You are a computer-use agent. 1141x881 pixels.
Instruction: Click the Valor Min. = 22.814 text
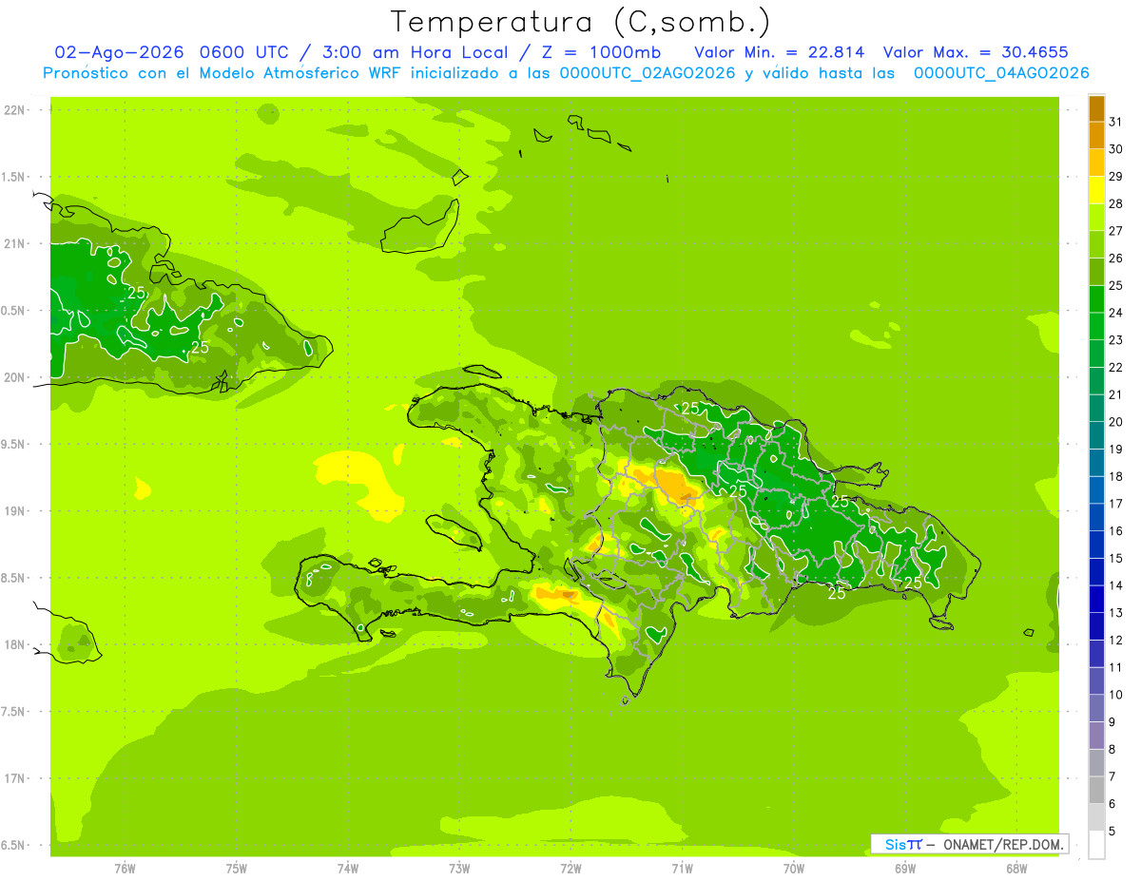779,52
